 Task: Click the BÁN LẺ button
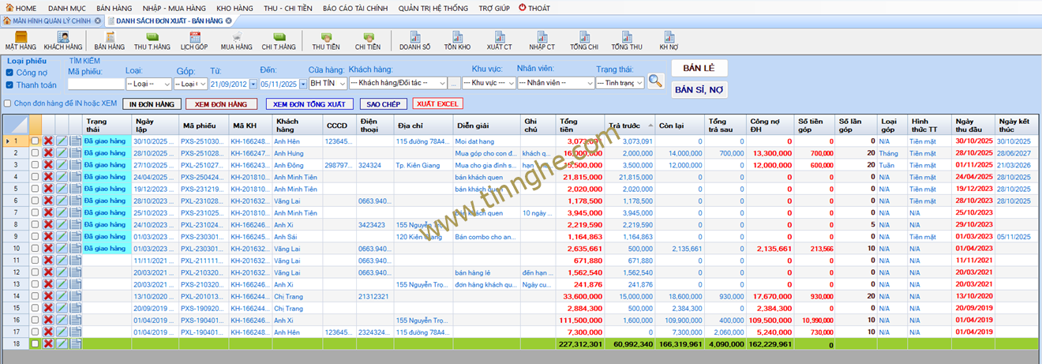[x=699, y=69]
